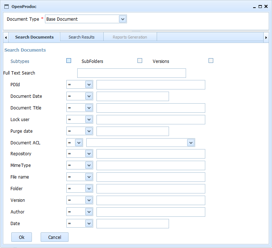Focus the Repository value field
Viewport: 272px width, 248px height.
[151, 154]
